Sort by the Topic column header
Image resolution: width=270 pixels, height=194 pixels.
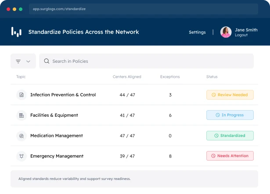[21, 77]
